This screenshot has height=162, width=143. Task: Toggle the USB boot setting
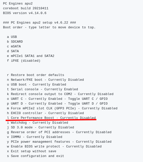36,85
